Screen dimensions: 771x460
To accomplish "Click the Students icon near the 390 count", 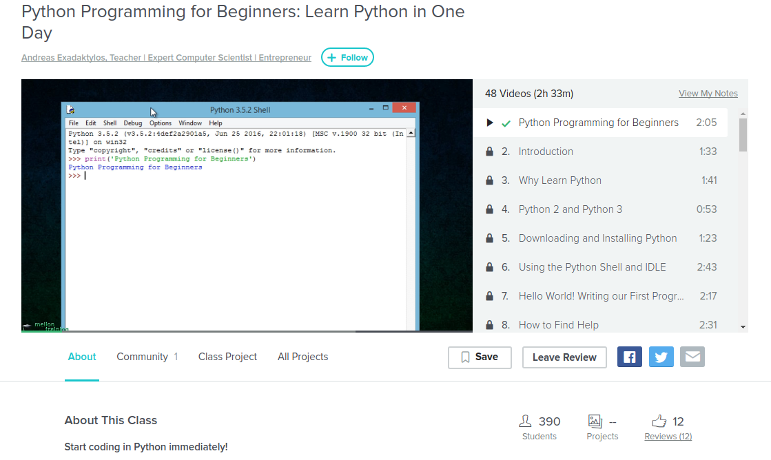I will click(524, 421).
